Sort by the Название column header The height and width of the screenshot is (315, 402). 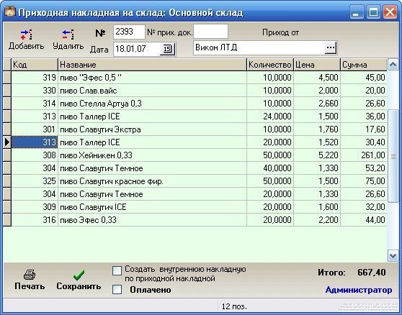152,65
